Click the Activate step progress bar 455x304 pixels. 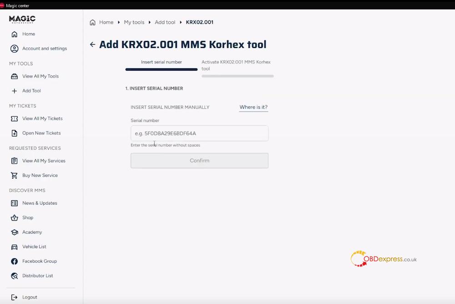pyautogui.click(x=238, y=76)
